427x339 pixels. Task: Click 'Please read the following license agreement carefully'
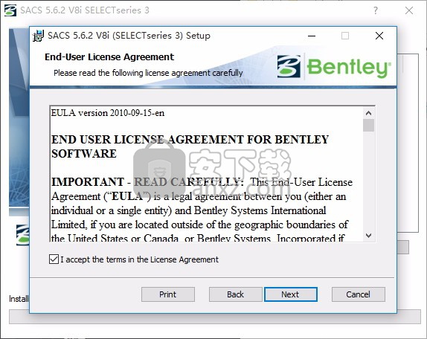[x=148, y=73]
